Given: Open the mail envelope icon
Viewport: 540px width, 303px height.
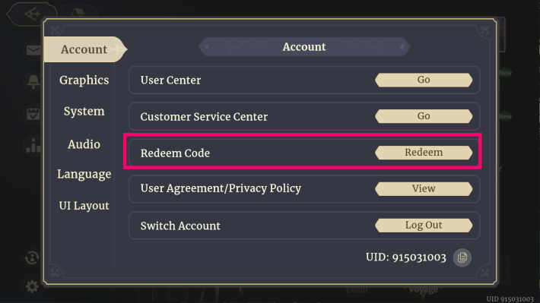Looking at the screenshot, I should click(x=33, y=51).
